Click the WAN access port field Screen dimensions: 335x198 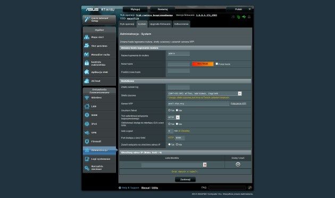(180, 138)
